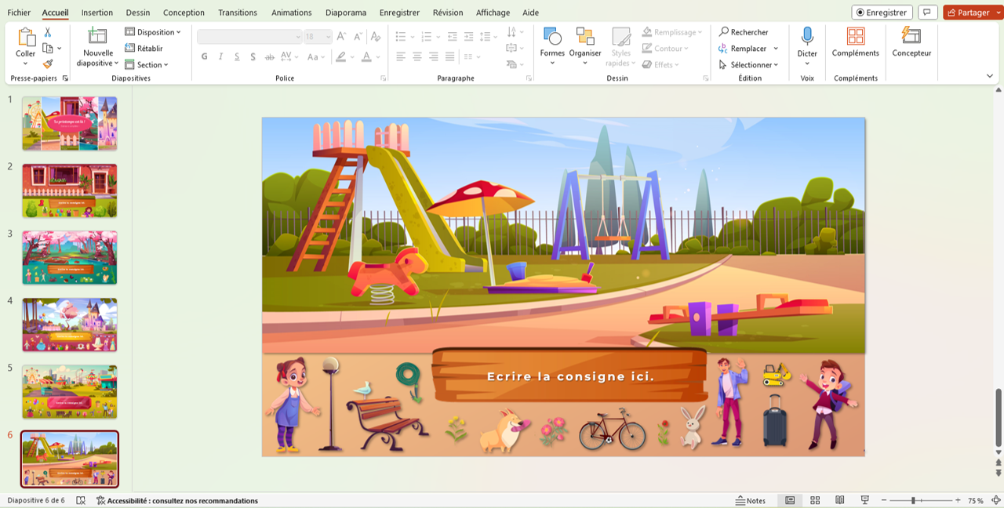Switch to slide sorter view icon
This screenshot has width=1004, height=508.
(x=815, y=500)
